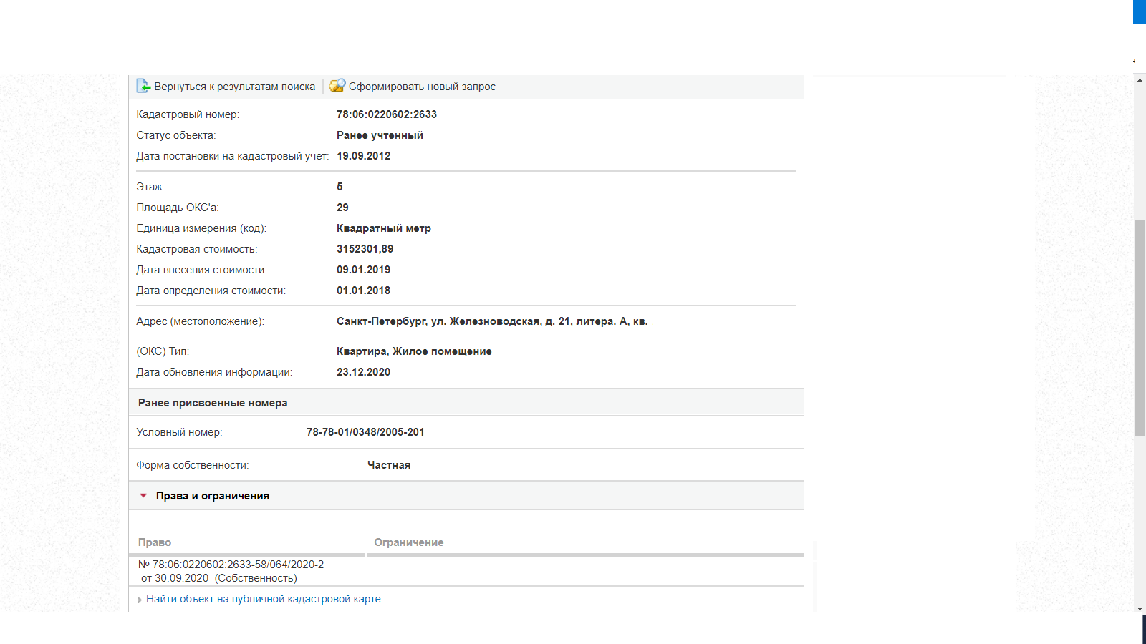Click the blue block in top-right corner
1146x644 pixels.
pos(1140,11)
